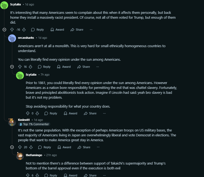Reply to Kmlevitt's comment
The image size is (204, 177).
coord(45,147)
